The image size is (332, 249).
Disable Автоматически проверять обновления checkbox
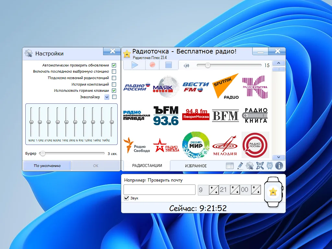click(114, 65)
